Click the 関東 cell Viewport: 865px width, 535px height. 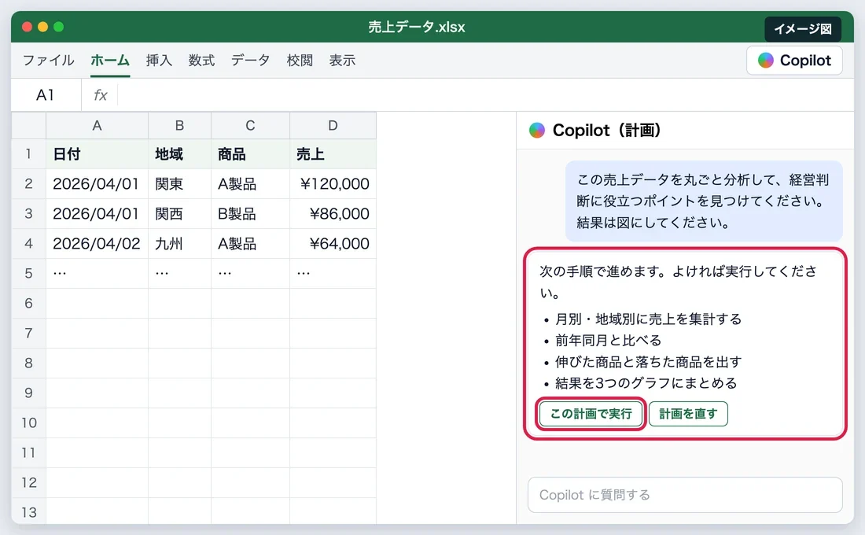(x=179, y=183)
